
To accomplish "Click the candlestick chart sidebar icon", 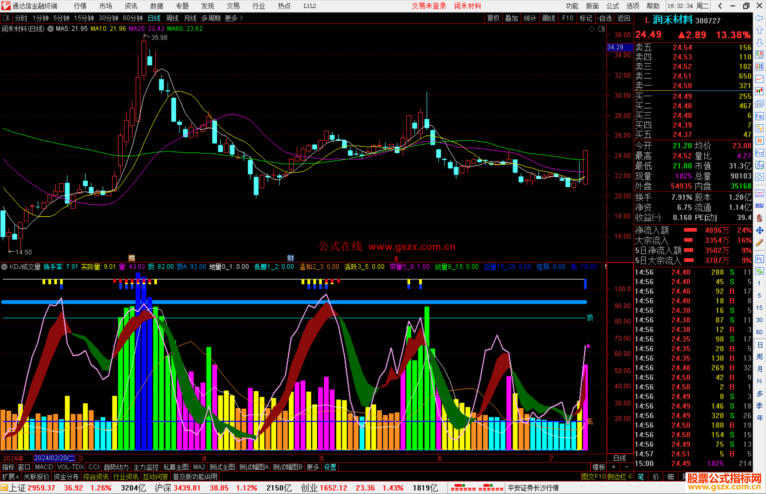I will (759, 91).
